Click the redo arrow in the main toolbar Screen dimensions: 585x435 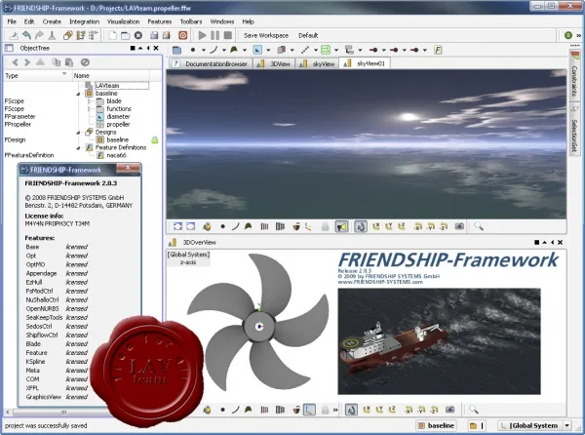pos(39,35)
